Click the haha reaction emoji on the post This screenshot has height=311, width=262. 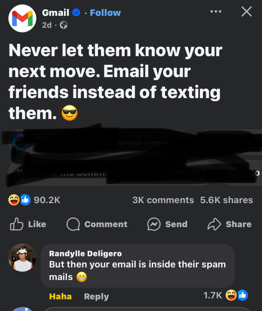click(14, 200)
